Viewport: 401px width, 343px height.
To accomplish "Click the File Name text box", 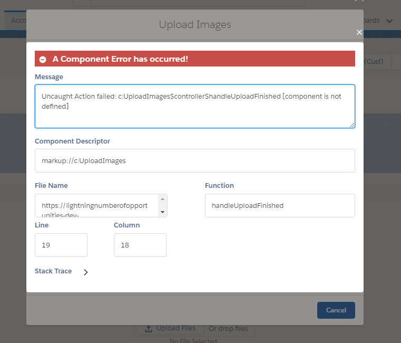I will pos(97,205).
